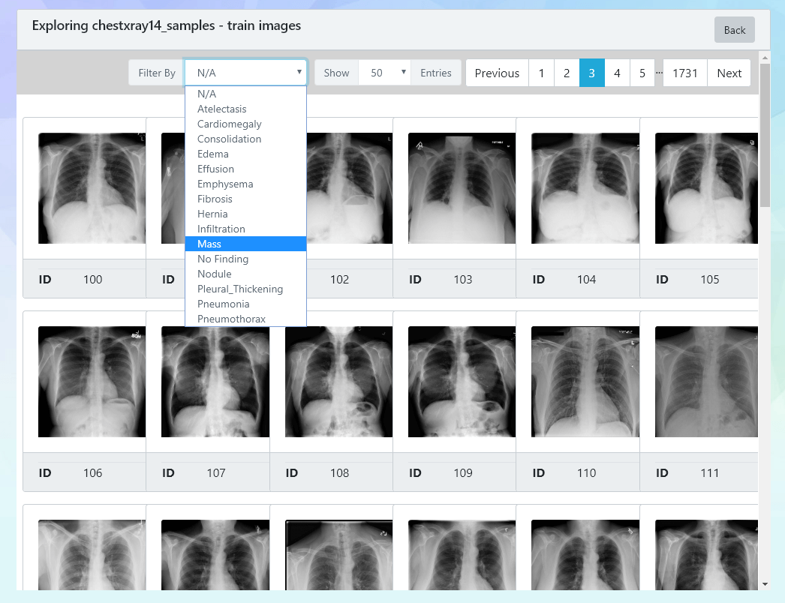
Task: Click the scrollbar down arrow
Action: [765, 584]
